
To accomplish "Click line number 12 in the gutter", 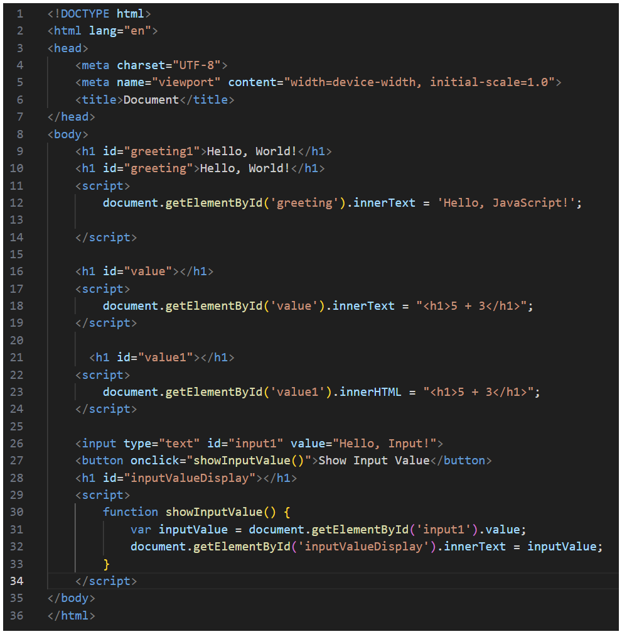I will coord(17,202).
